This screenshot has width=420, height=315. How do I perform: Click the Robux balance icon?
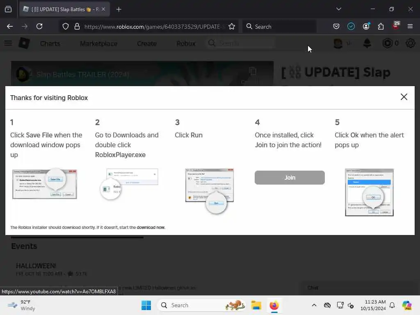[x=387, y=43]
